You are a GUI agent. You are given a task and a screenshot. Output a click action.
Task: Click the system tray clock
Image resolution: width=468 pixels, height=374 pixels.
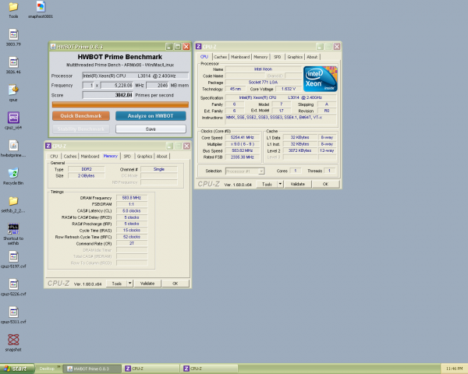tap(454, 369)
